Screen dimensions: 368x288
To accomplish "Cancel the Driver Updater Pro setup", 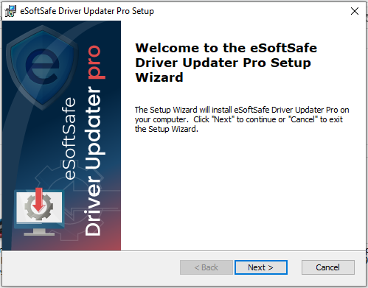I will pos(328,267).
